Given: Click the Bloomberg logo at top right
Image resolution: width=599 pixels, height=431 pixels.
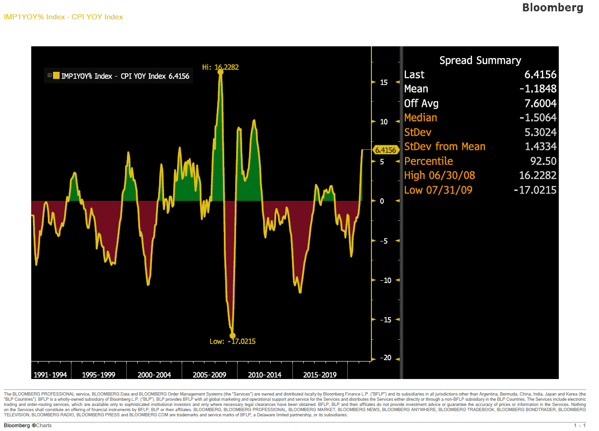Looking at the screenshot, I should pos(553,8).
